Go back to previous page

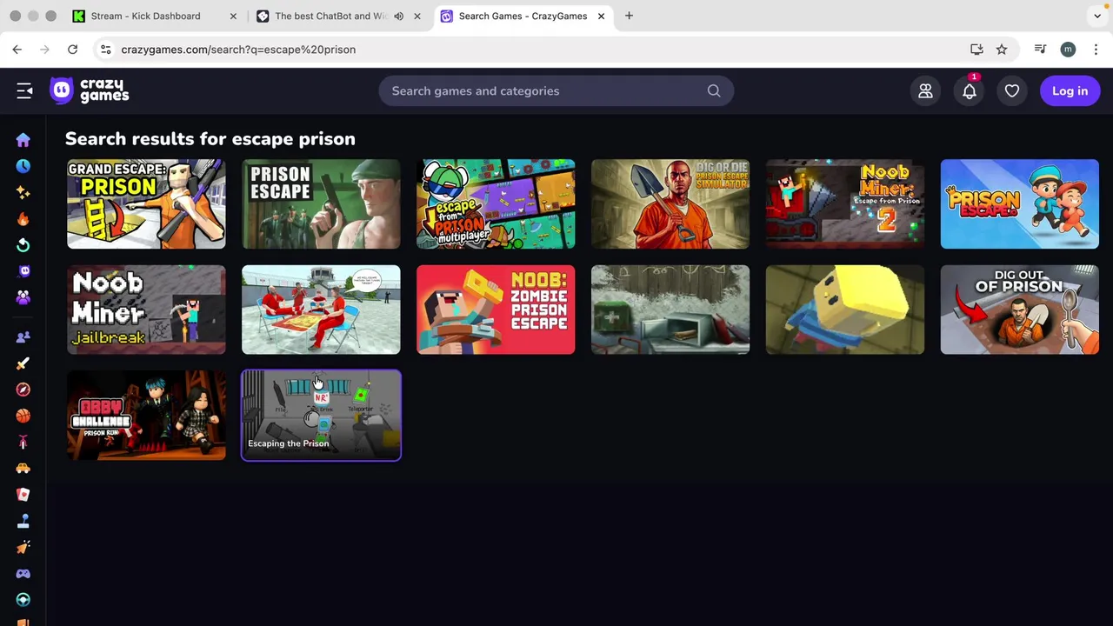(17, 50)
